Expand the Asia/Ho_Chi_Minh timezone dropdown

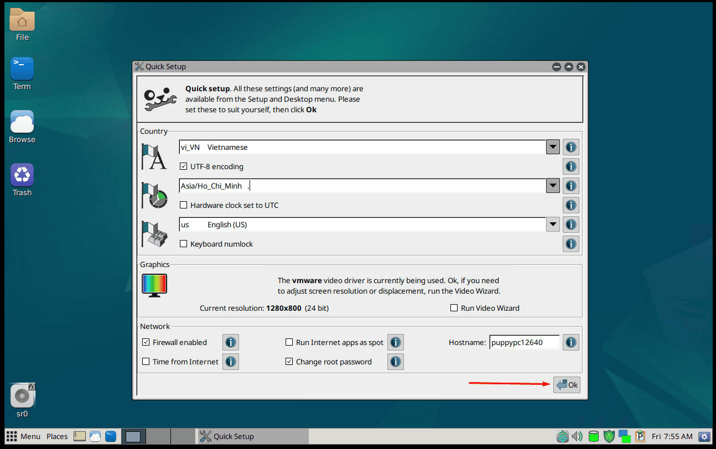click(x=552, y=186)
